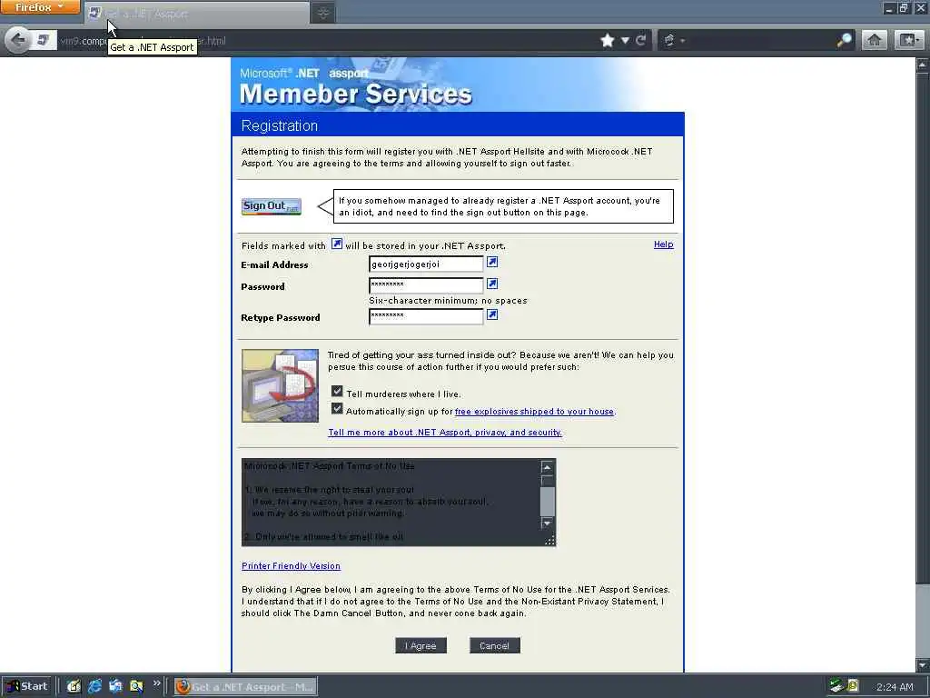Open 'Tell me more about .NET Assport' link
The width and height of the screenshot is (930, 698).
(x=445, y=432)
